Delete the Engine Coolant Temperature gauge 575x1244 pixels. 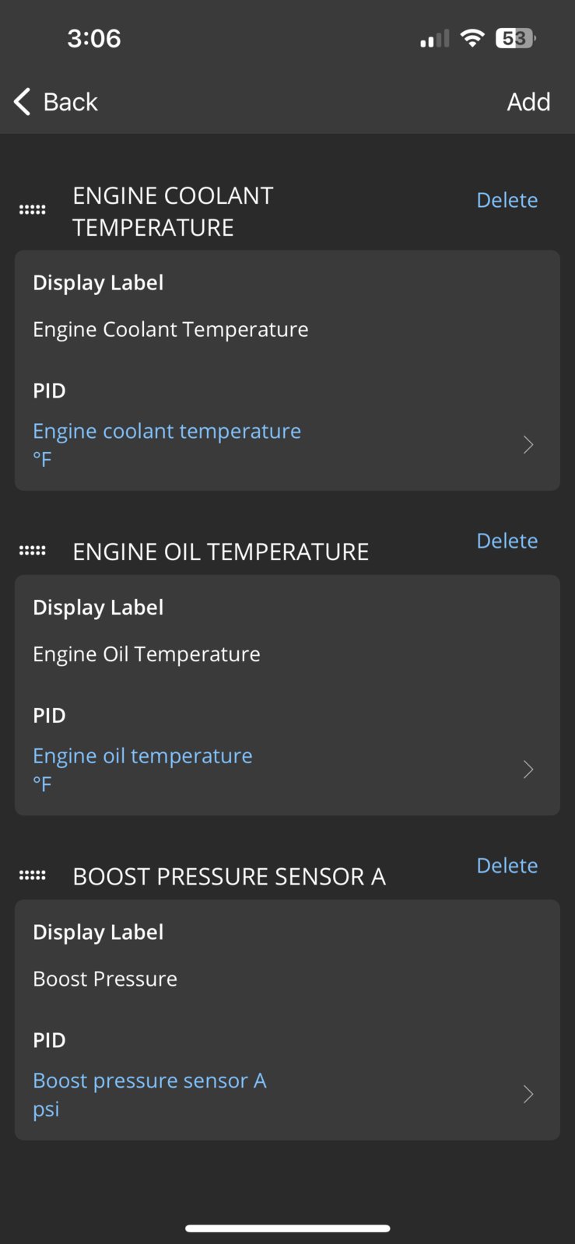(x=507, y=200)
